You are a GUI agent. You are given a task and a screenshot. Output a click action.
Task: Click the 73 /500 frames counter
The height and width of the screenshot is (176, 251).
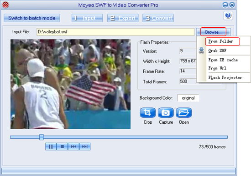[x=212, y=147]
